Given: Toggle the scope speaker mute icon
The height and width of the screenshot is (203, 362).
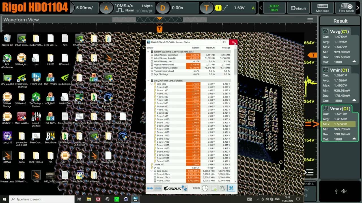Looking at the screenshot, I should [344, 191].
